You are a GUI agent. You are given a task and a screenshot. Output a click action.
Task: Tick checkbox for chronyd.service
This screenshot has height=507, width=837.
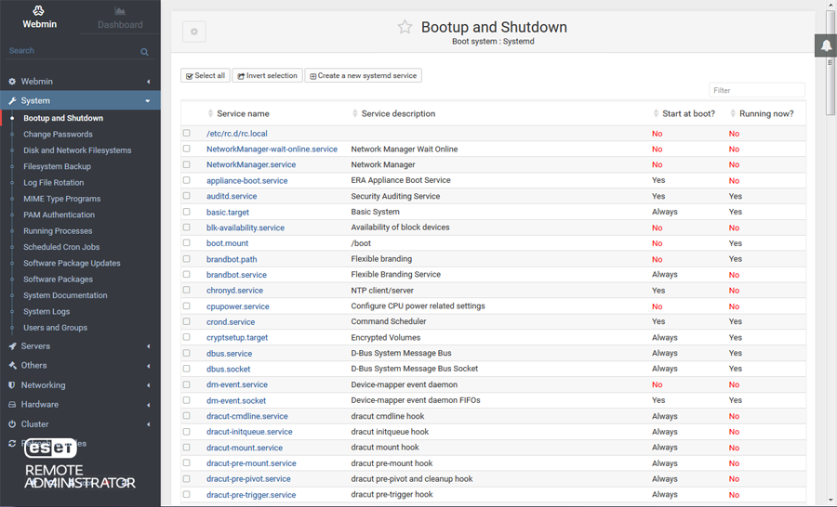click(186, 290)
